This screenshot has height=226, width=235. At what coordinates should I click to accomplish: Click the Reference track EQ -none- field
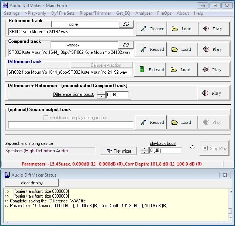85,24
